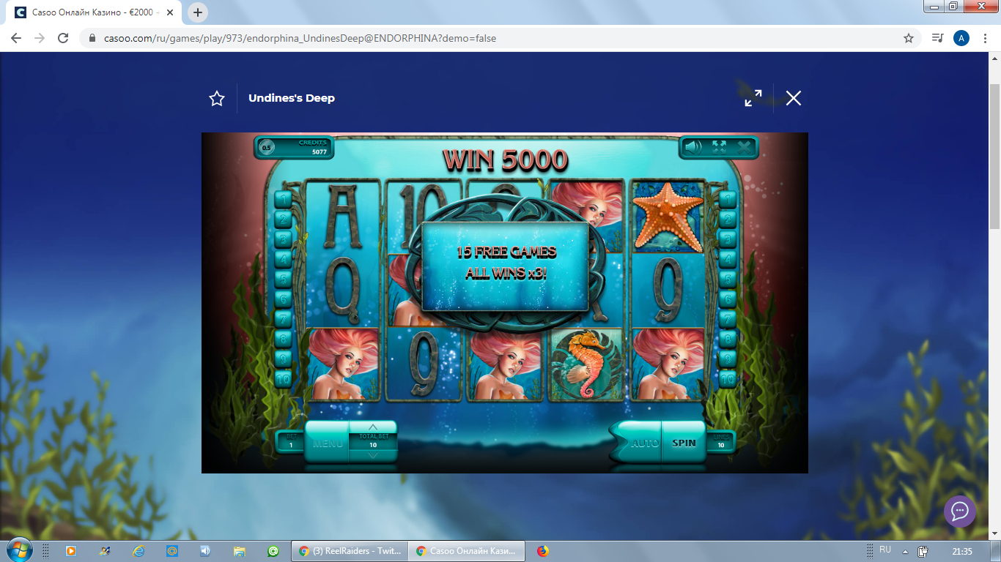1001x562 pixels.
Task: Mute the in-game sound with the speaker icon
Action: pos(692,147)
